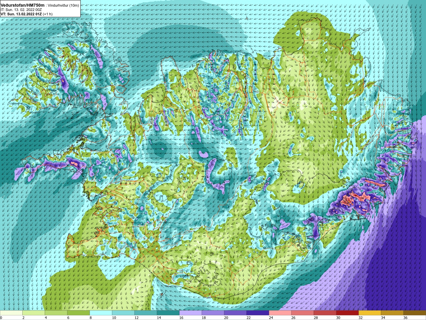Select the VT: Sun. 13.02.2022 01Z line

[x=26, y=14]
